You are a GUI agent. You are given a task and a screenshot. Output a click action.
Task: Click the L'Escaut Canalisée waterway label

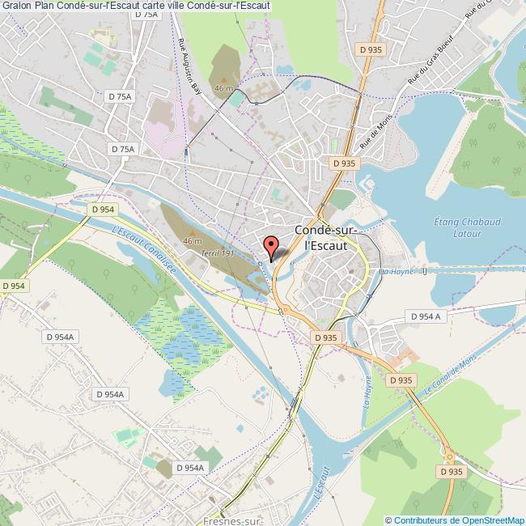point(143,249)
